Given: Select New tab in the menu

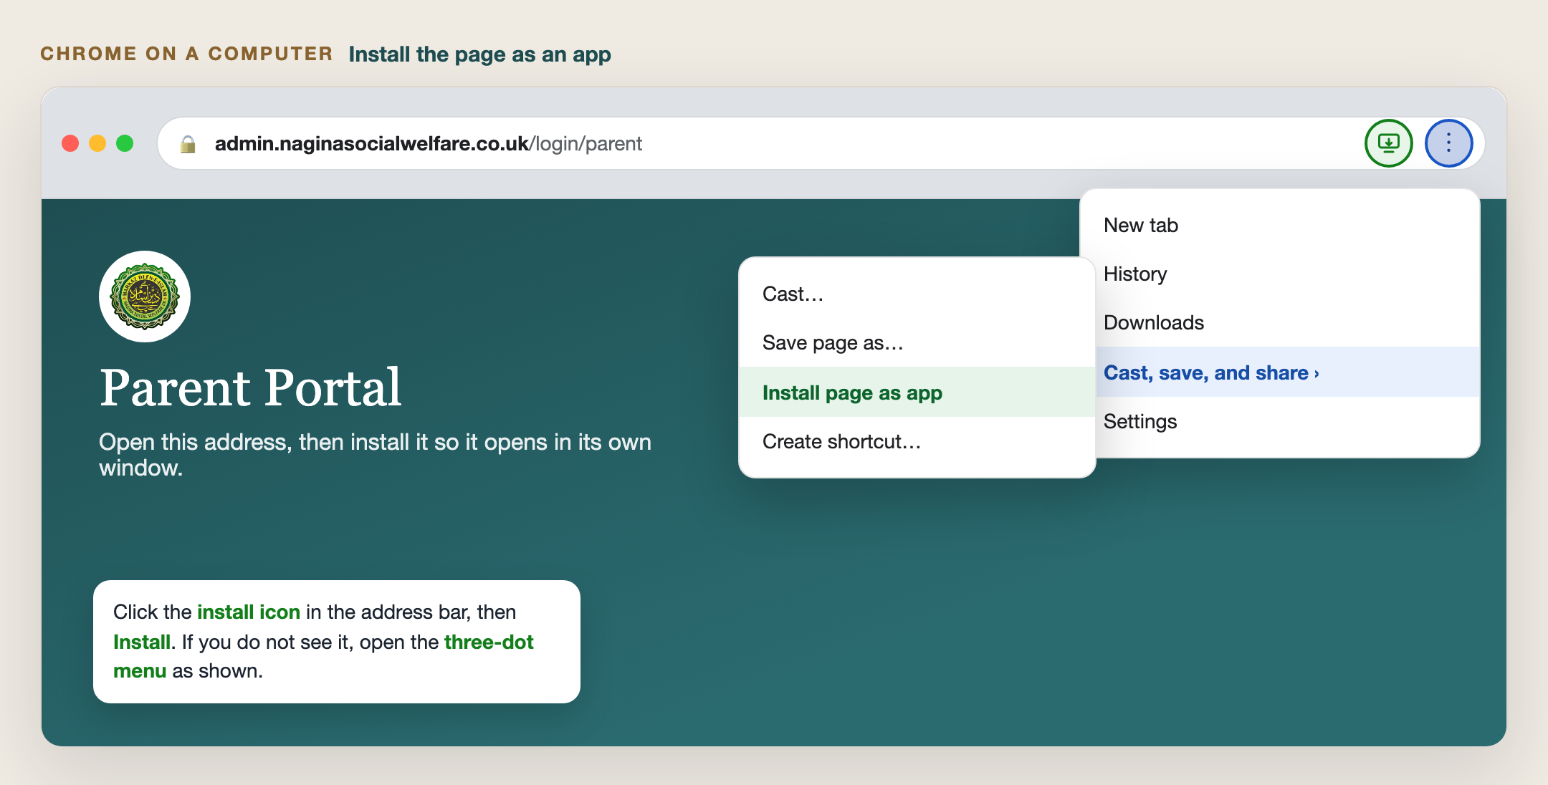Looking at the screenshot, I should 1279,225.
